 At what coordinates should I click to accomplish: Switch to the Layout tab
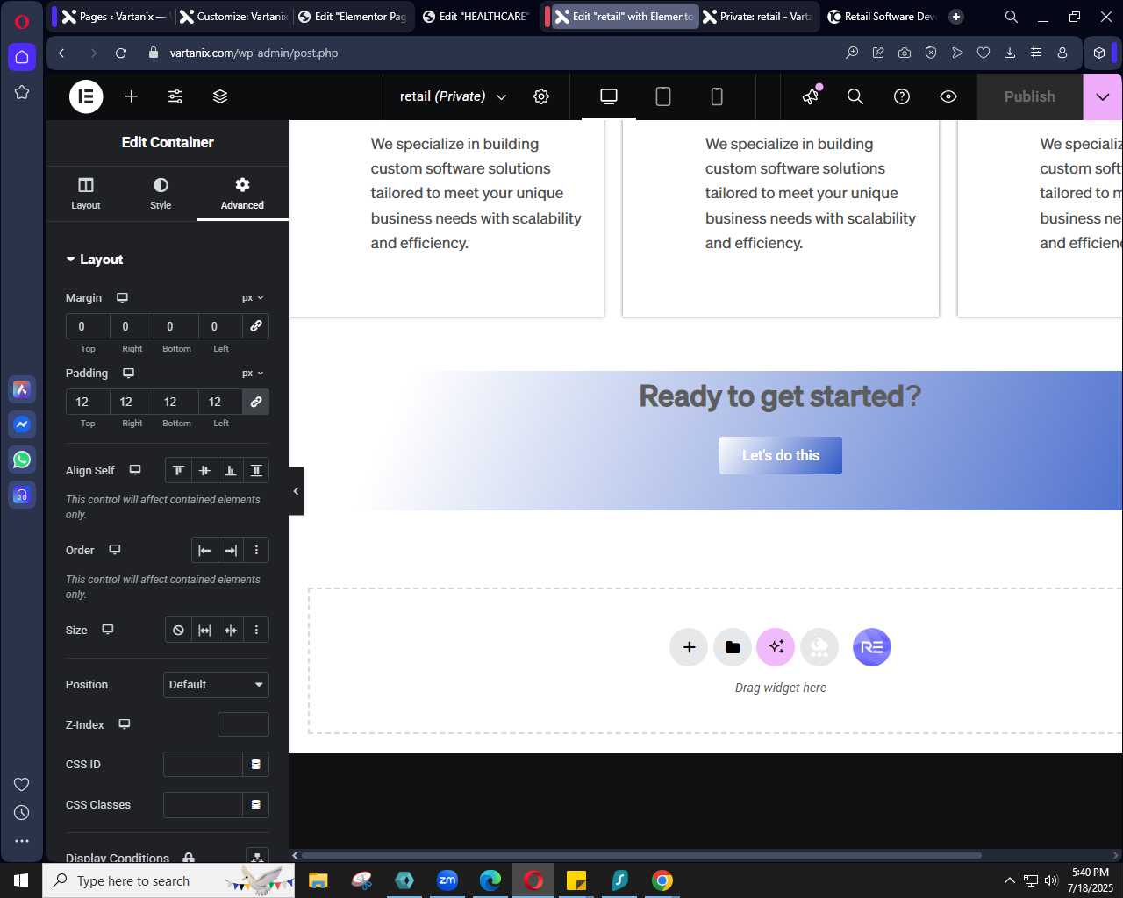tap(86, 193)
